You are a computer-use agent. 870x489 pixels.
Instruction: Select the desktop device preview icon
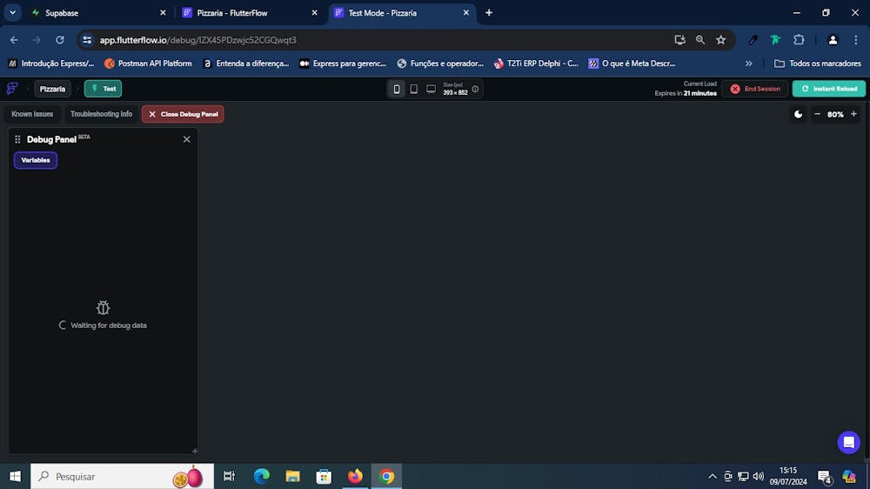point(431,89)
